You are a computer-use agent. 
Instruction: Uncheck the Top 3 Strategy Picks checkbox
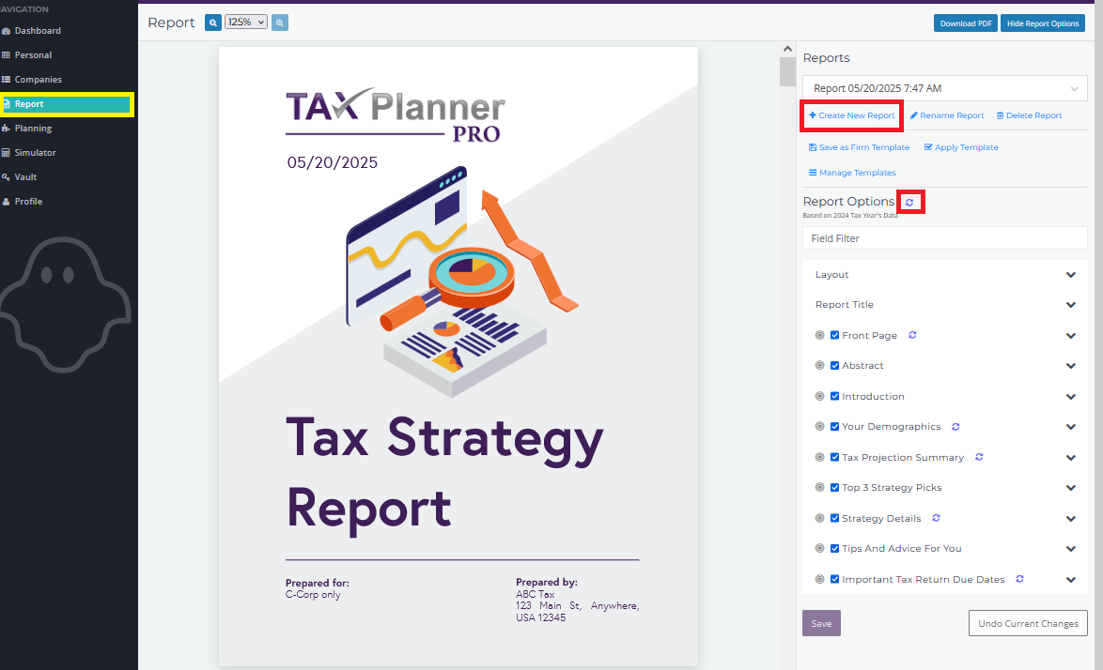coord(835,487)
